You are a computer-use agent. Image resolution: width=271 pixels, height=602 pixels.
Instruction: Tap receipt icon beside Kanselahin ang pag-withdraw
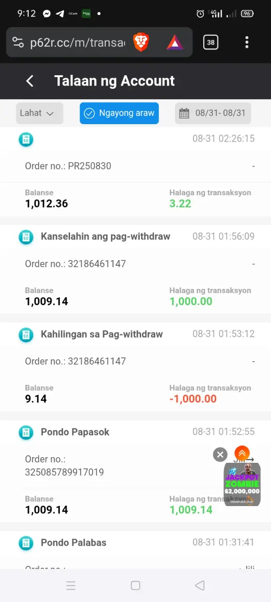pos(26,237)
